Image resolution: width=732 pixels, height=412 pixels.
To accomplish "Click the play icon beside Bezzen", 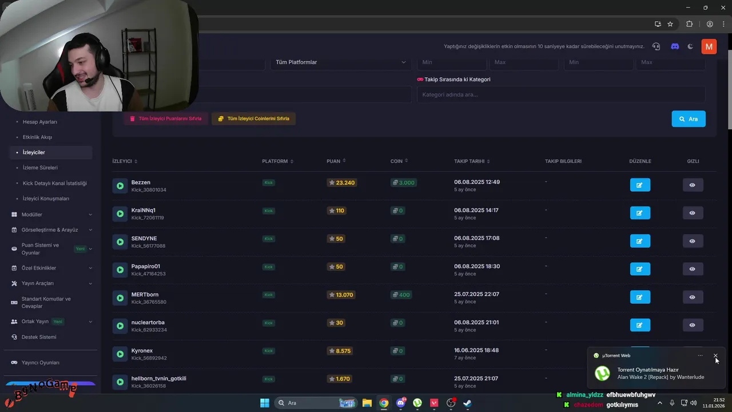I will pyautogui.click(x=120, y=185).
